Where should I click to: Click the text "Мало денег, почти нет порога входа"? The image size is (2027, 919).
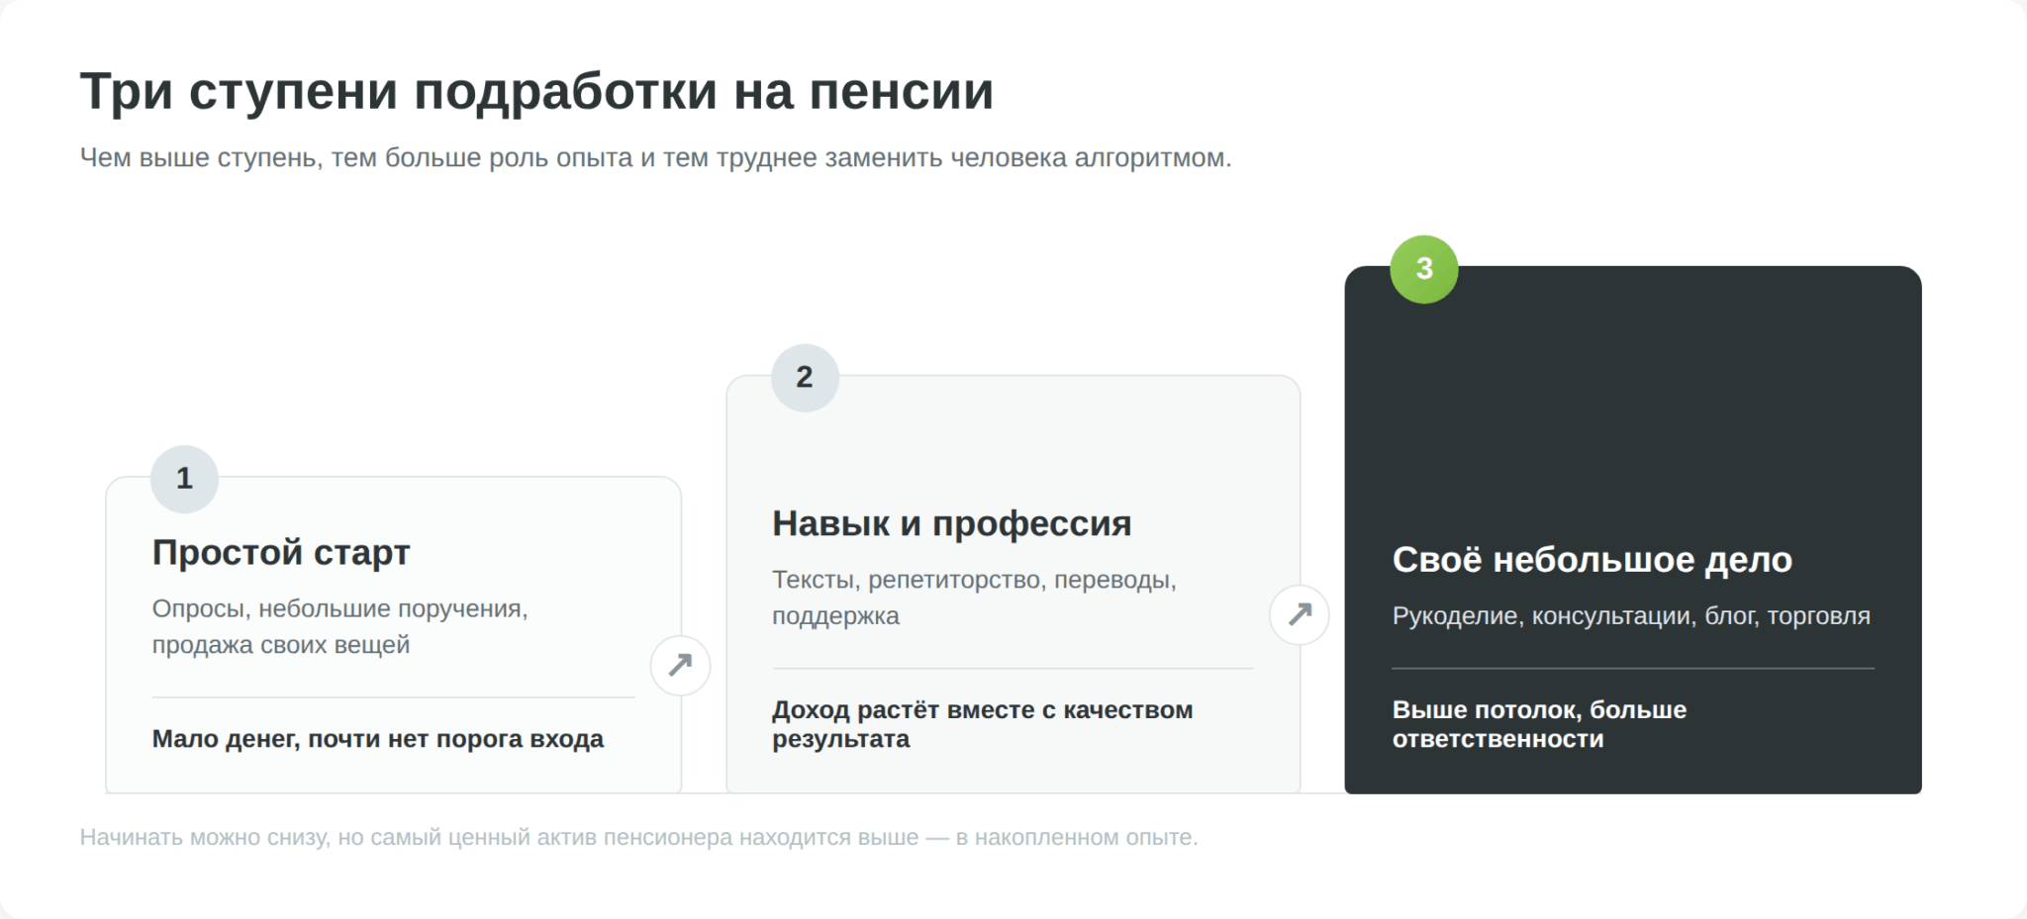[x=377, y=739]
